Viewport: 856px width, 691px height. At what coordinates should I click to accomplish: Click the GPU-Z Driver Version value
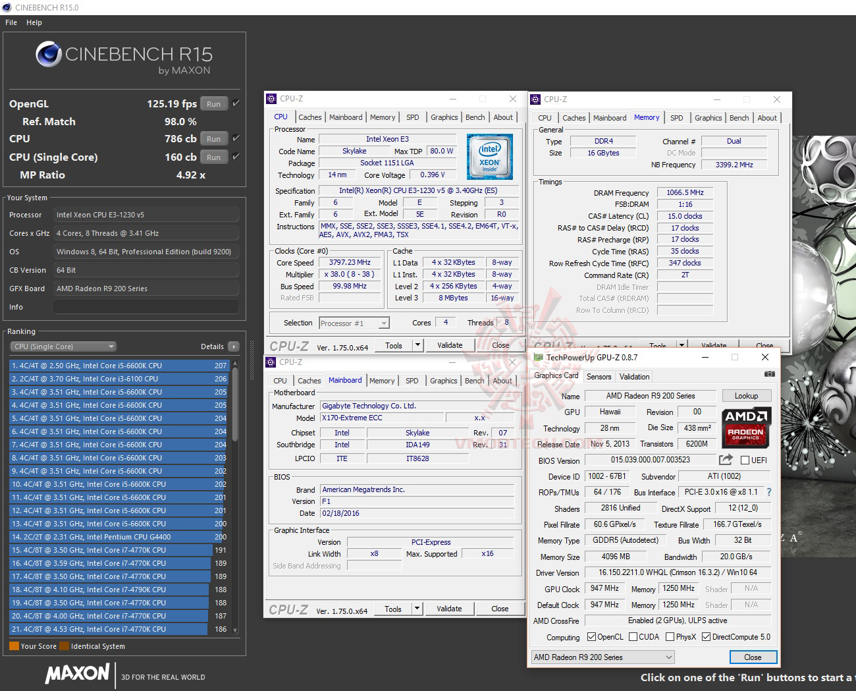pyautogui.click(x=678, y=573)
